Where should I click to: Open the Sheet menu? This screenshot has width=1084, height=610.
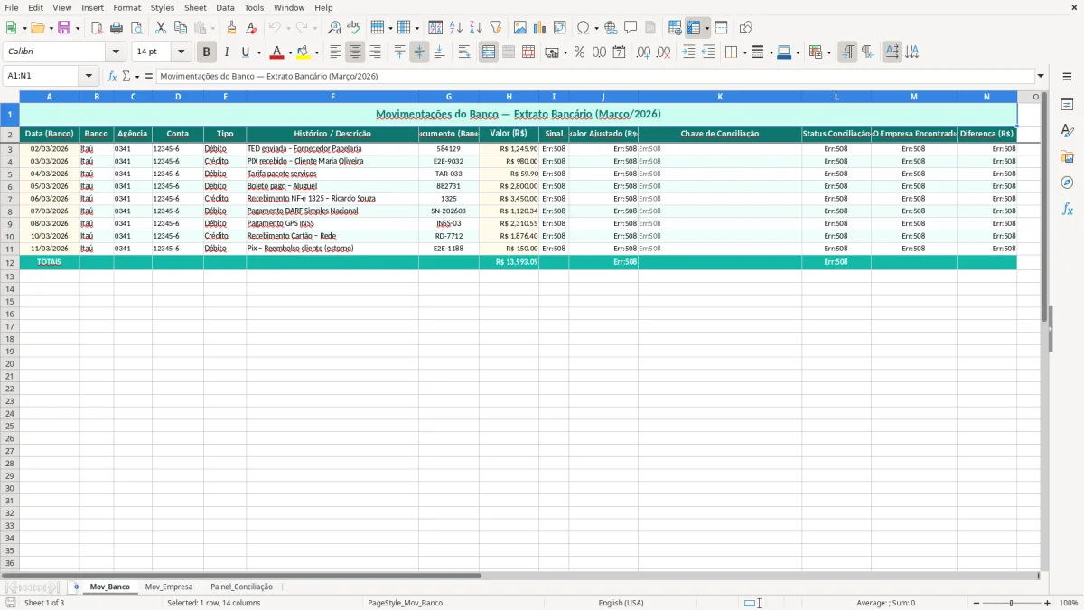(195, 7)
